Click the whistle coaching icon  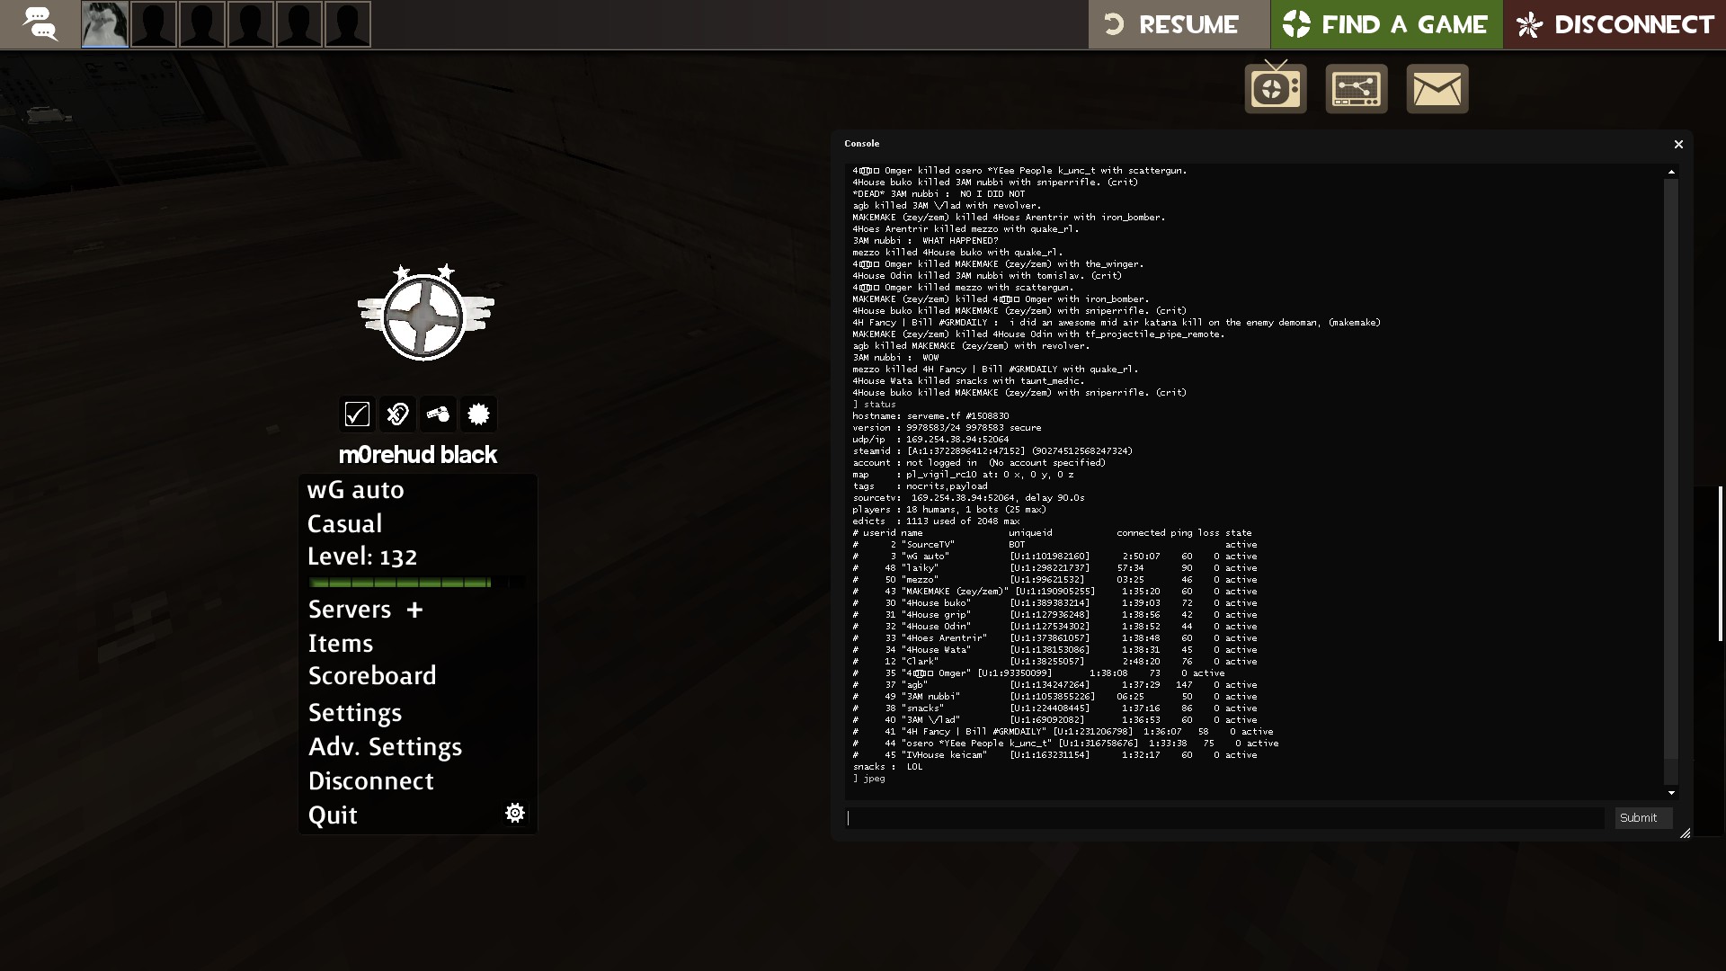[x=438, y=414]
